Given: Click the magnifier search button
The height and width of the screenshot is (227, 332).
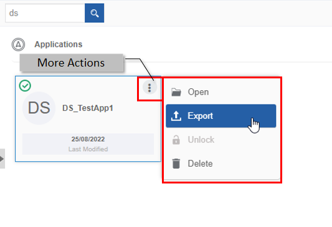Looking at the screenshot, I should 94,13.
